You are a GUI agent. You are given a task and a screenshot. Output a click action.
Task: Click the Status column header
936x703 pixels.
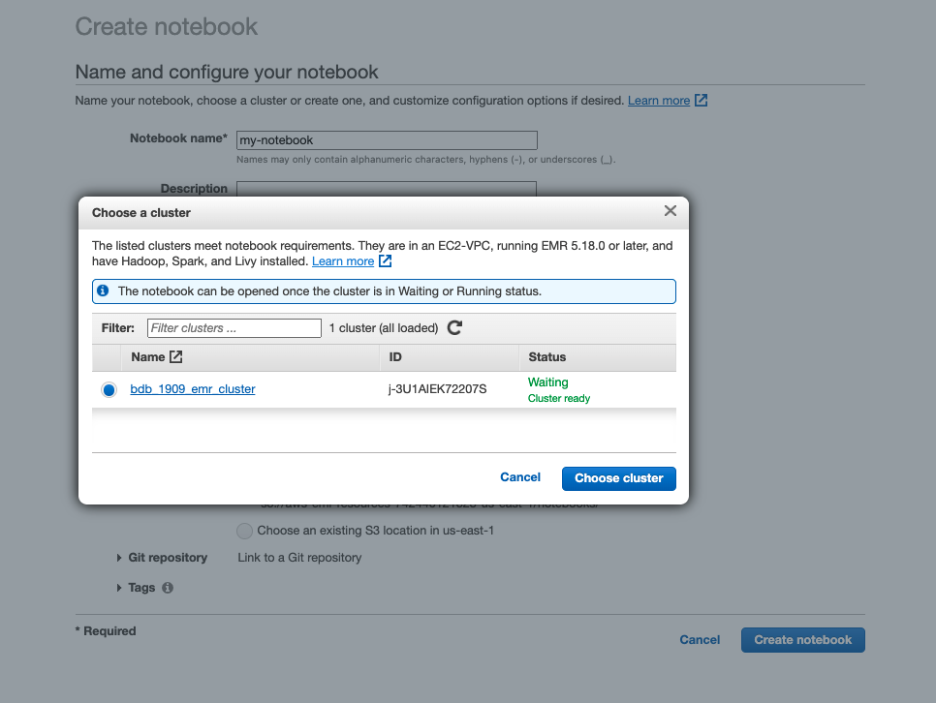click(547, 357)
